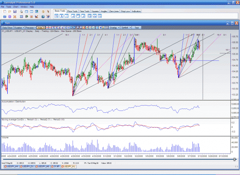This screenshot has height=175, width=240.
Task: Open the Chart menu
Action: [16, 7]
